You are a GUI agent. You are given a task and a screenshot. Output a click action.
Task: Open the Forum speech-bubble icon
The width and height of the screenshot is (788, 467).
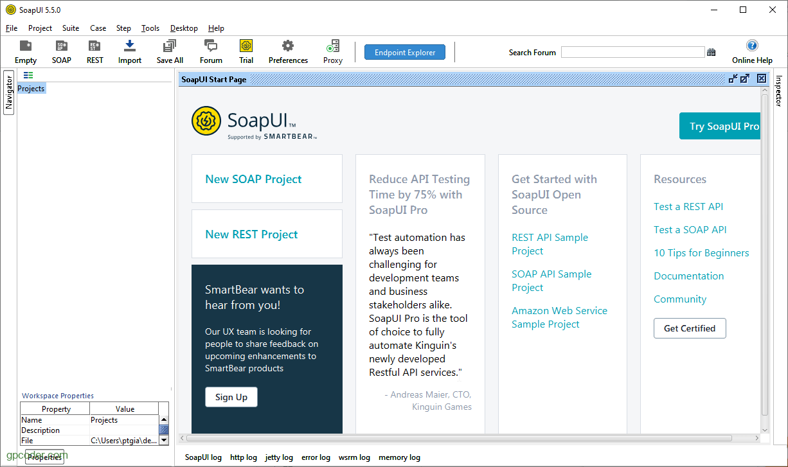point(210,51)
